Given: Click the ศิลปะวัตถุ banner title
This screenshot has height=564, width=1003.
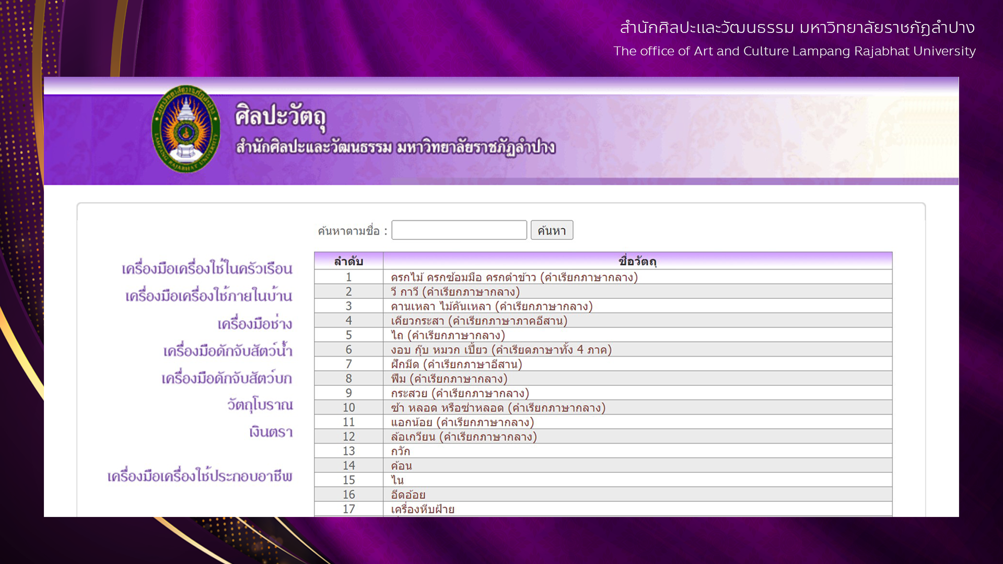Looking at the screenshot, I should (281, 116).
